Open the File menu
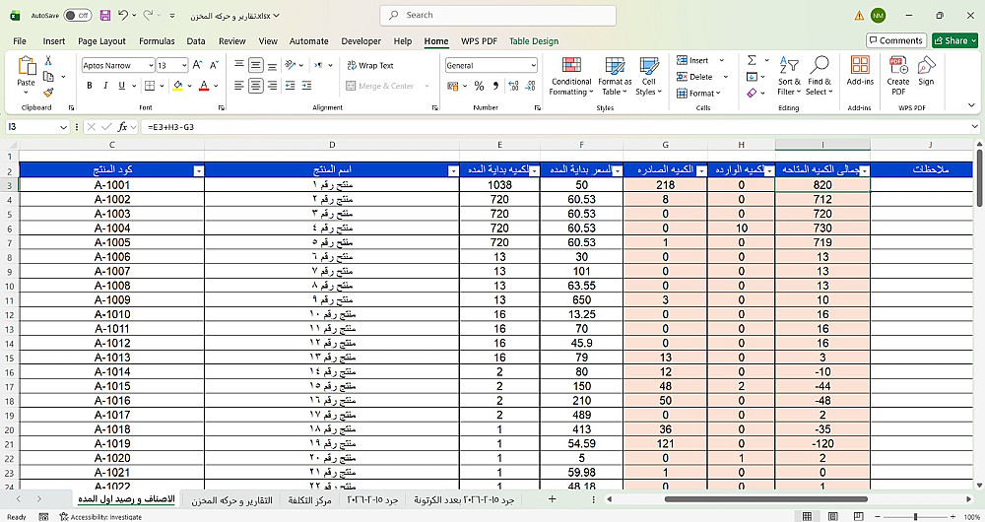Viewport: 985px width, 522px height. (20, 40)
